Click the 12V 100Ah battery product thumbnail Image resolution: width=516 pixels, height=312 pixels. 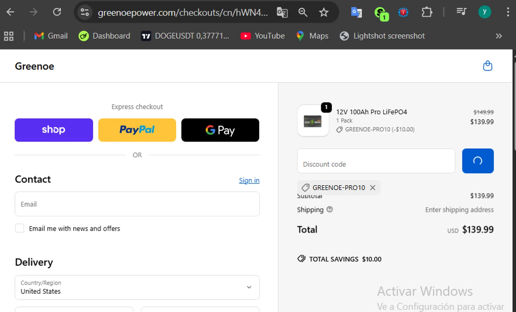click(313, 121)
